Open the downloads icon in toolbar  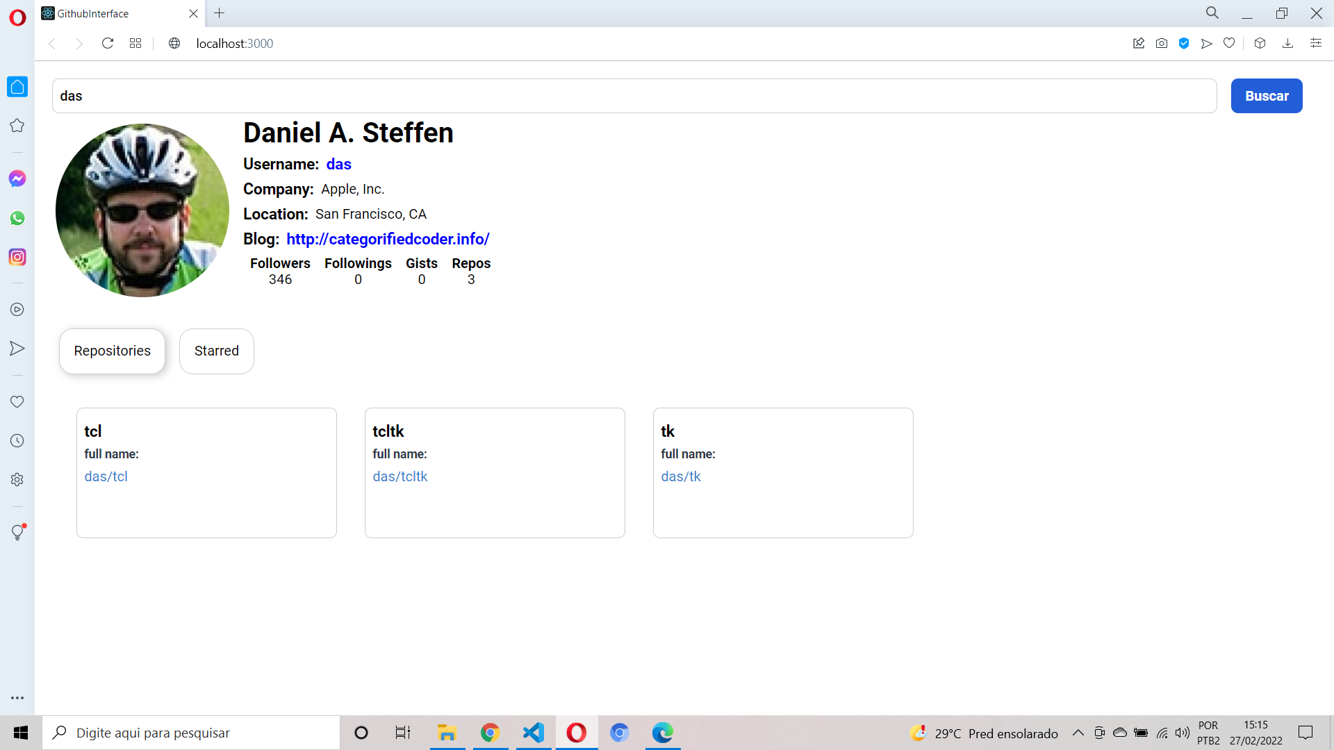(1287, 43)
